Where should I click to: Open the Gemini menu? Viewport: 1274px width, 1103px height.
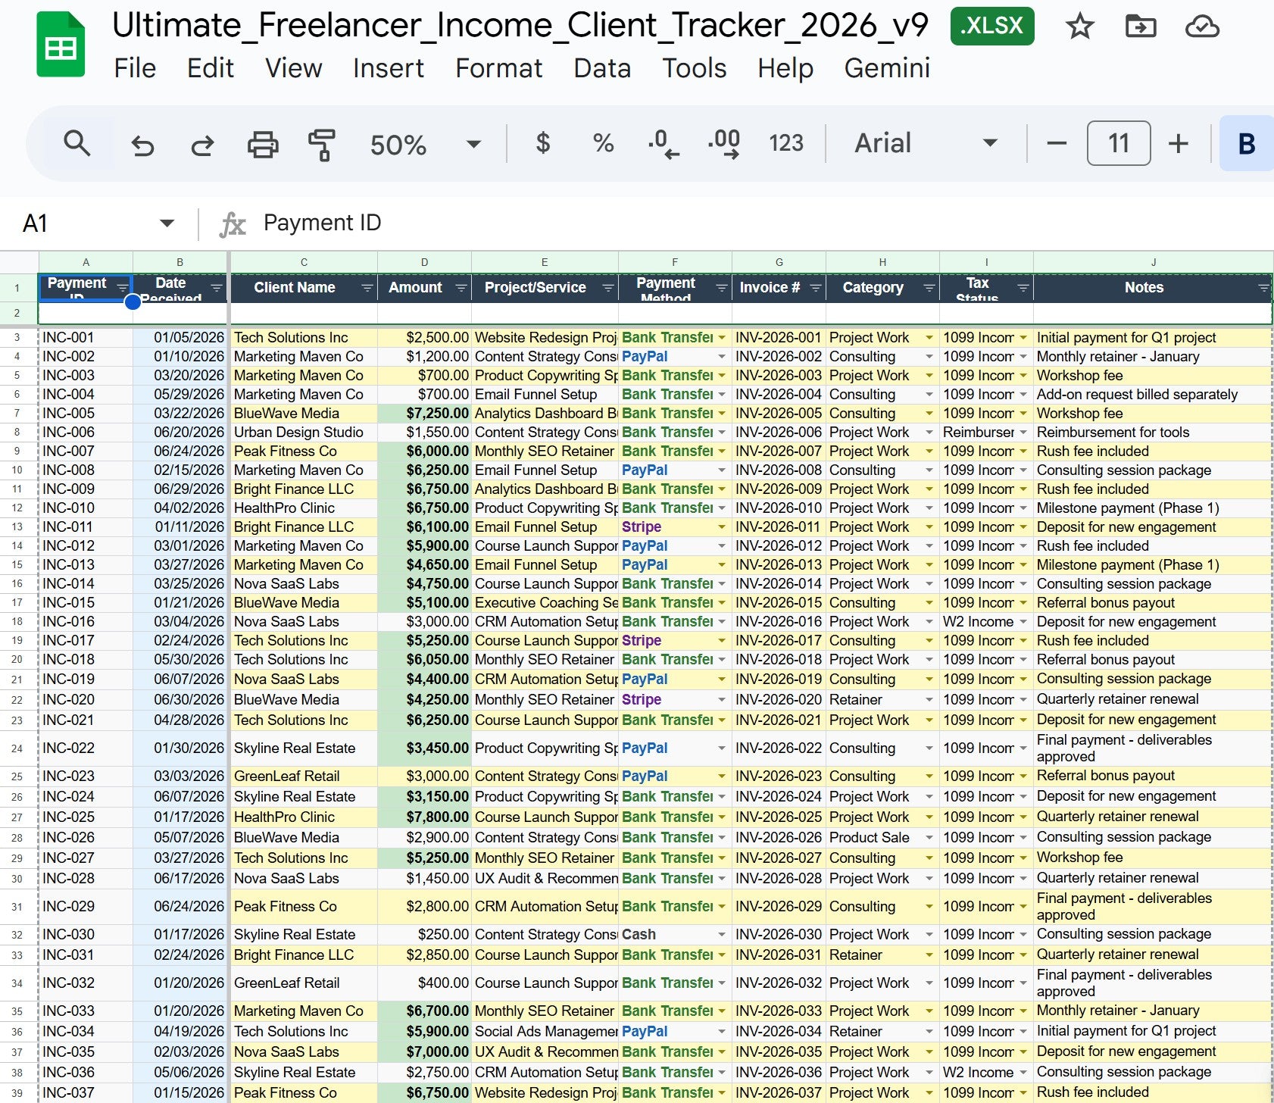tap(888, 68)
